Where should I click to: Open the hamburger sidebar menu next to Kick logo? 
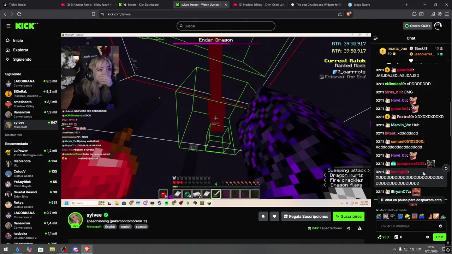8,26
